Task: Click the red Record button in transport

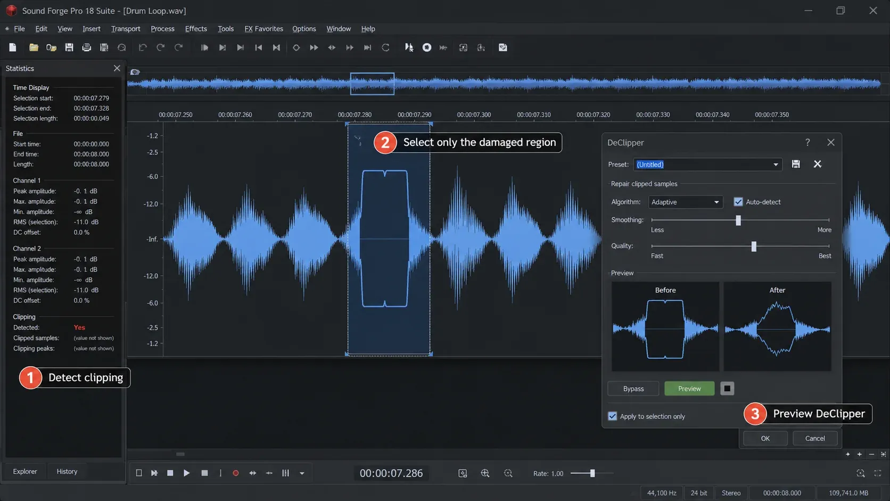Action: tap(236, 473)
